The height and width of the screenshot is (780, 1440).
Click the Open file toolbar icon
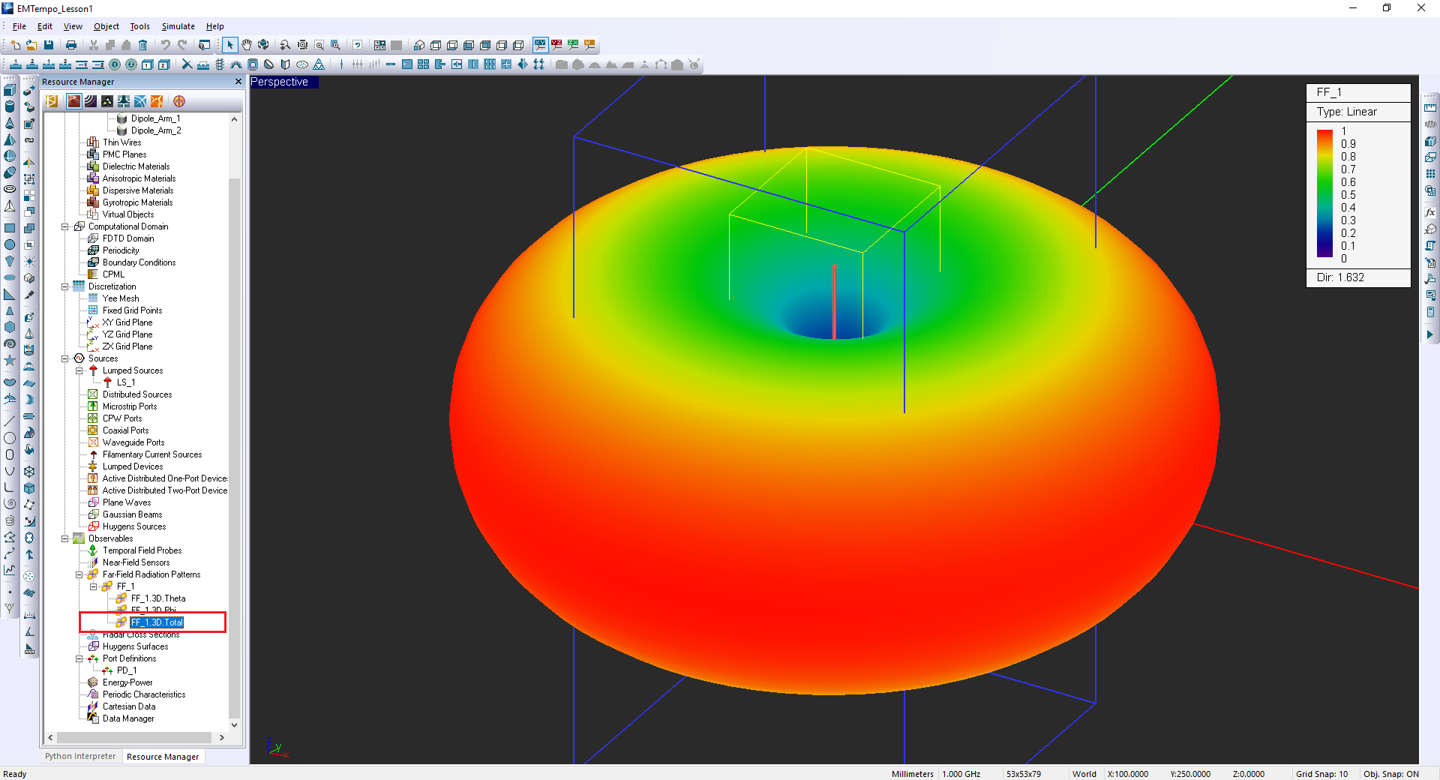tap(31, 45)
